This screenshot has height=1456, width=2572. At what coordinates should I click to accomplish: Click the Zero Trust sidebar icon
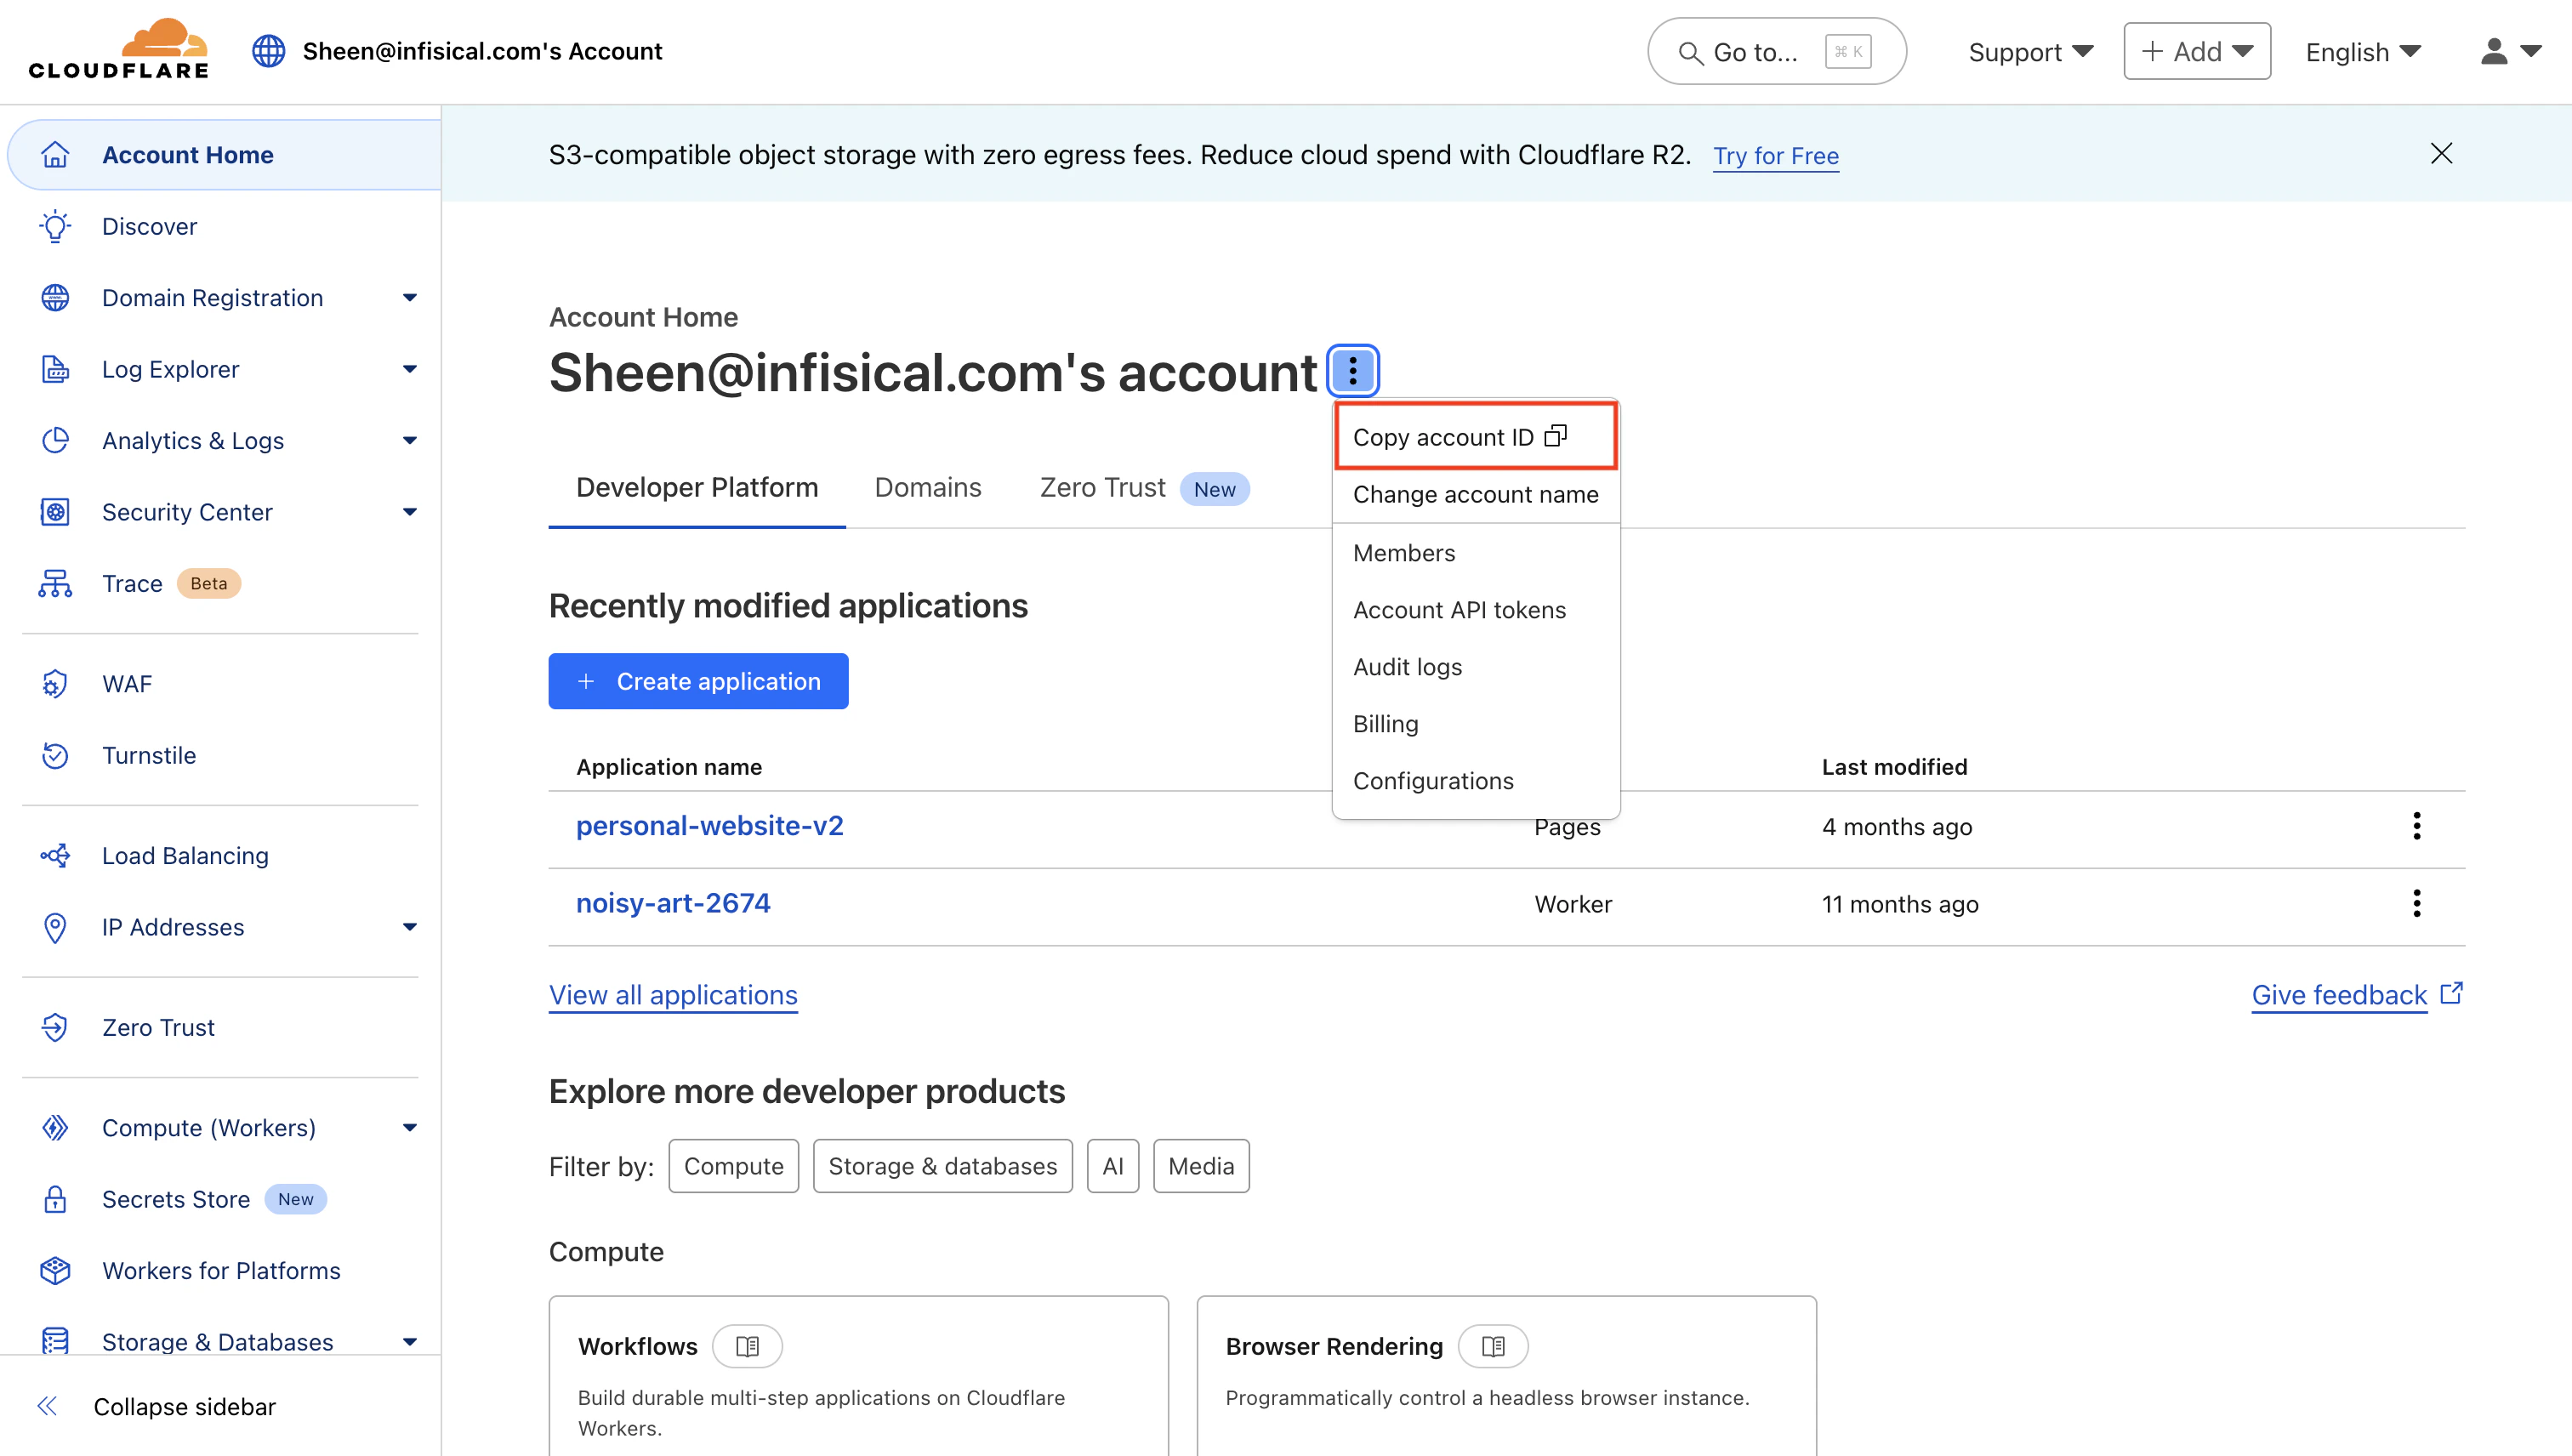pyautogui.click(x=55, y=1027)
